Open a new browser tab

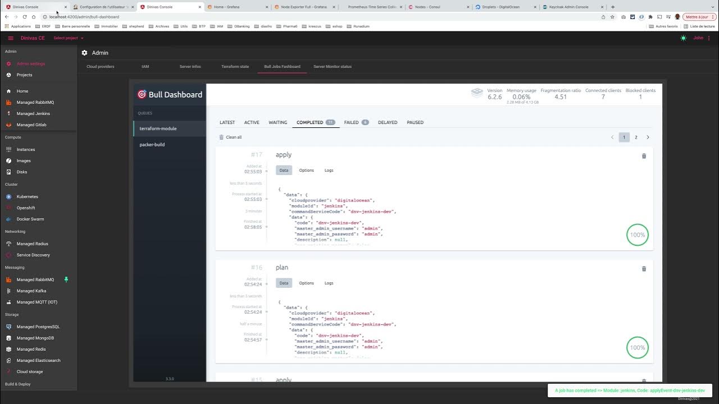612,7
